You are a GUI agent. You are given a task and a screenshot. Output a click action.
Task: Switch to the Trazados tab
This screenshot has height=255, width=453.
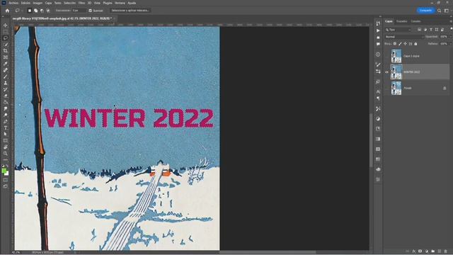click(401, 21)
